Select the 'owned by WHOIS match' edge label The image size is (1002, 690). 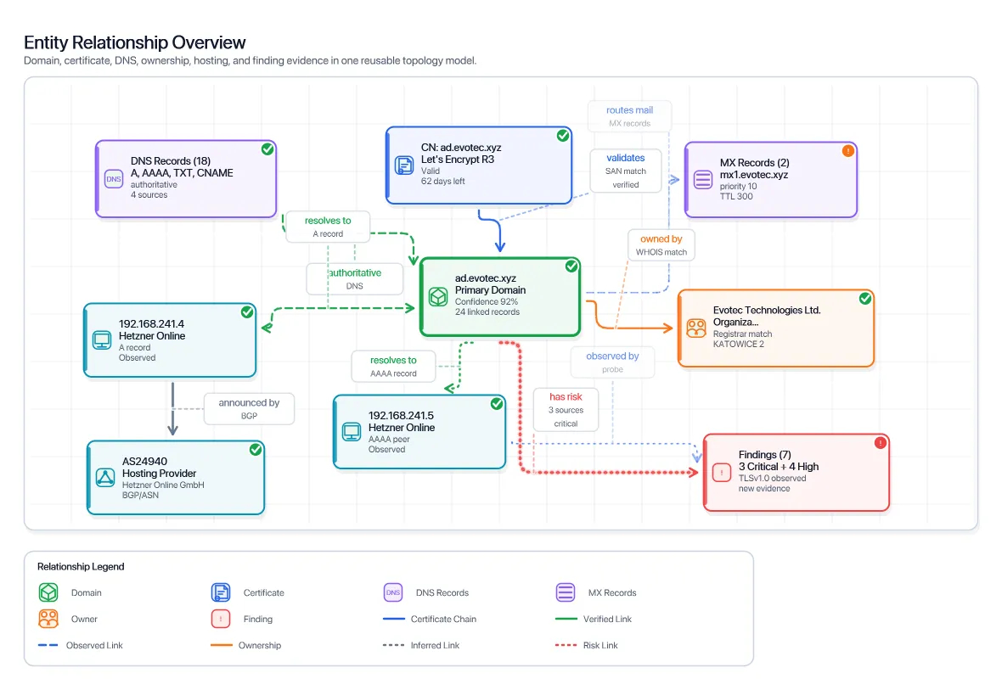click(x=661, y=245)
